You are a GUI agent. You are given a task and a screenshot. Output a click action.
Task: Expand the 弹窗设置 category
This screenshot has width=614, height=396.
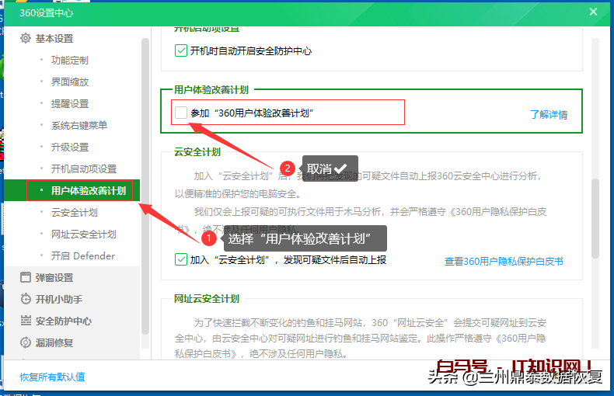pyautogui.click(x=54, y=277)
